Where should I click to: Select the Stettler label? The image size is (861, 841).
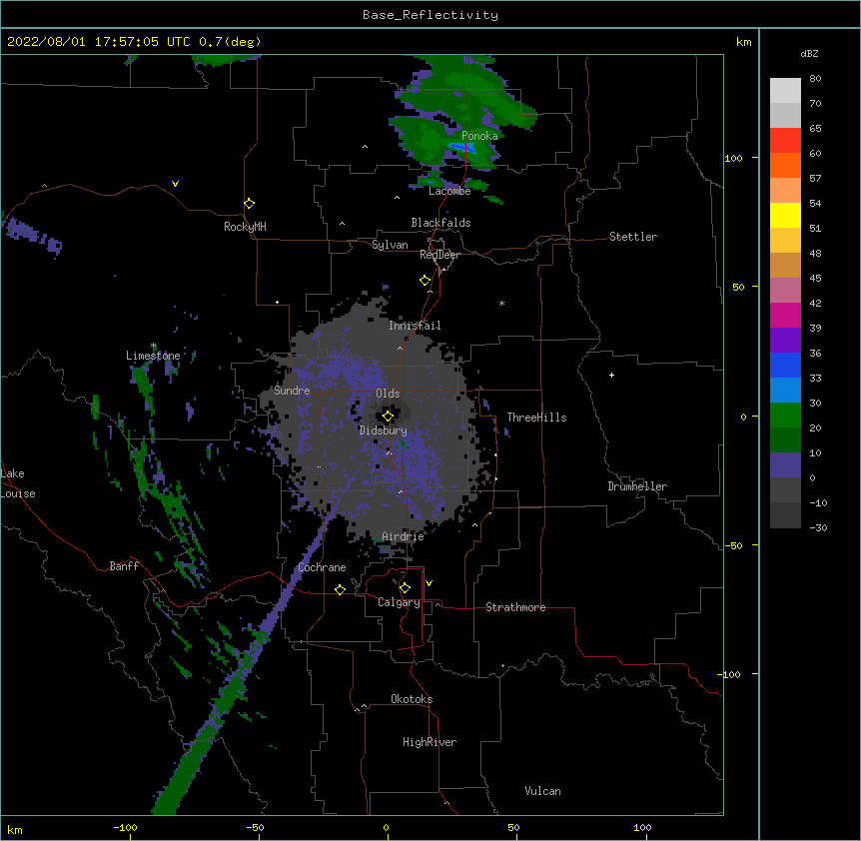633,237
